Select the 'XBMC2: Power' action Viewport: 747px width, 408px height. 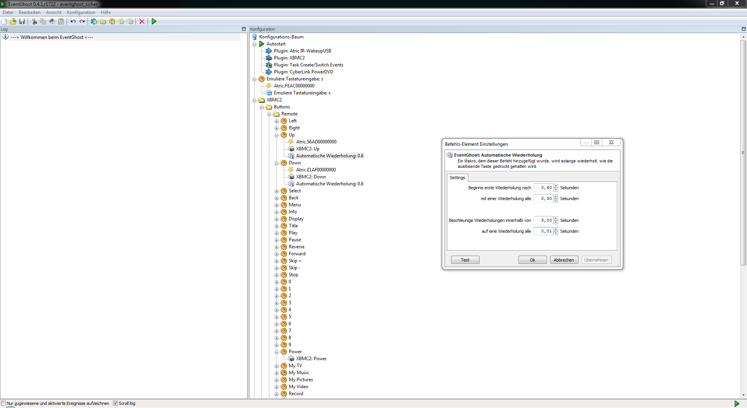click(x=311, y=359)
